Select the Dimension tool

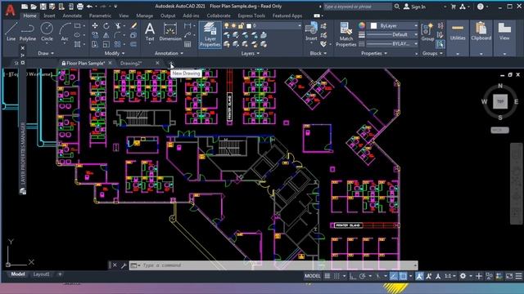pyautogui.click(x=170, y=32)
